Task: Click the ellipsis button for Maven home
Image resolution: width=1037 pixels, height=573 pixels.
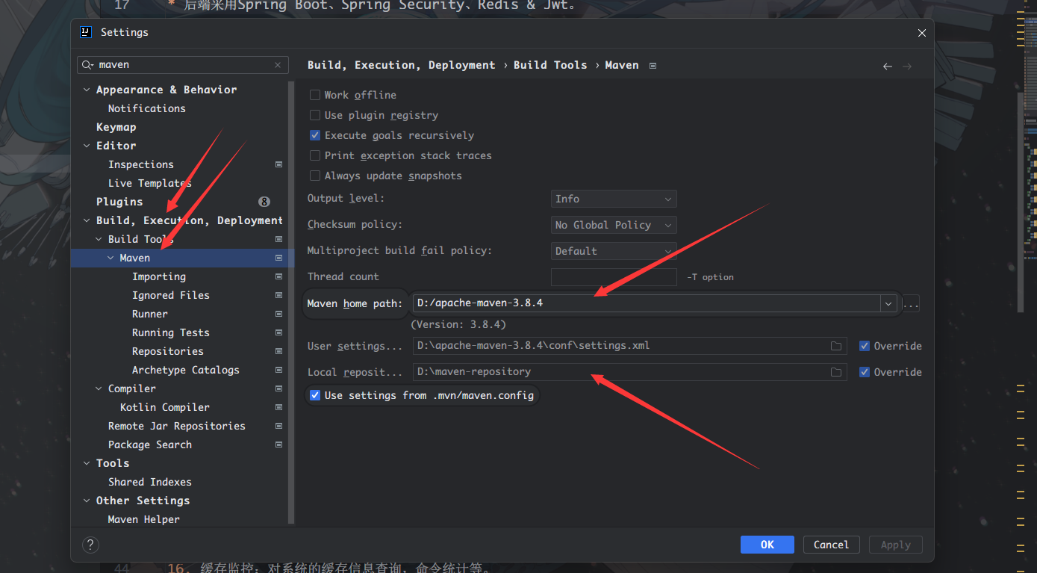Action: pos(911,304)
